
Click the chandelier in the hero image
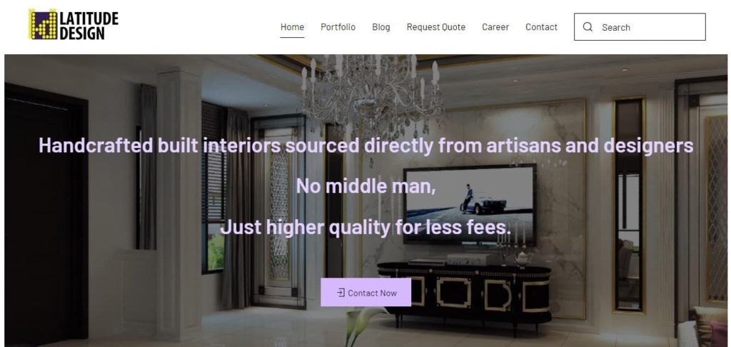click(371, 92)
